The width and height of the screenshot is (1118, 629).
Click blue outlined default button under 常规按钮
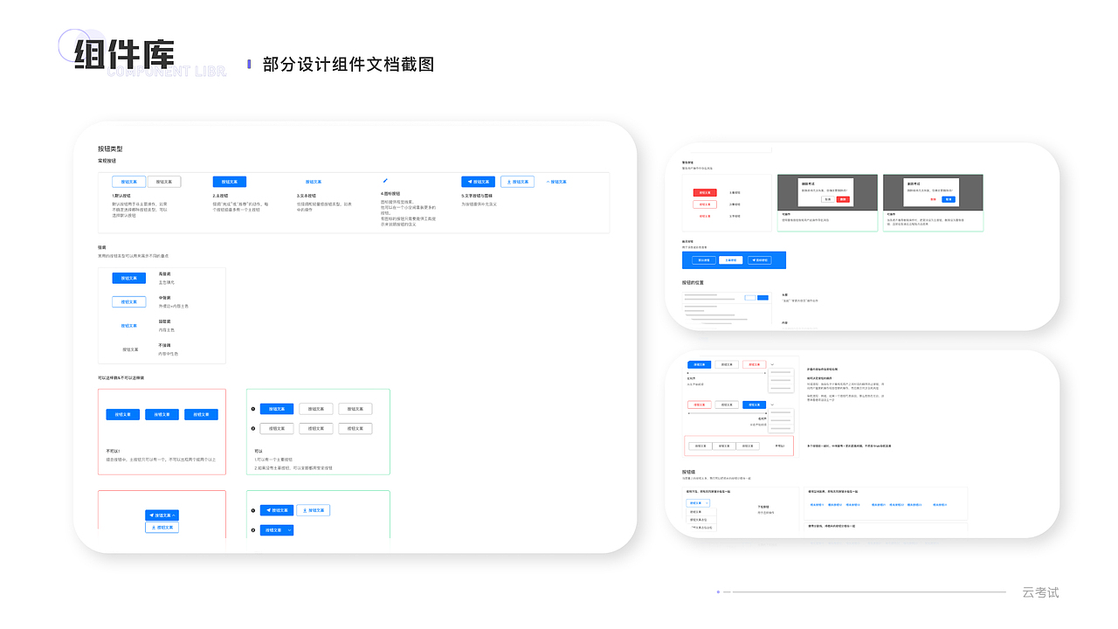click(129, 182)
